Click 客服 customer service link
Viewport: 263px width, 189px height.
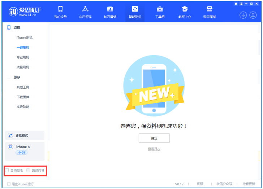(x=200, y=184)
